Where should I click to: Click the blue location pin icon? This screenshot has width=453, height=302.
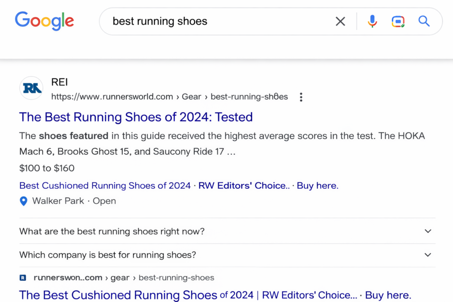[24, 201]
